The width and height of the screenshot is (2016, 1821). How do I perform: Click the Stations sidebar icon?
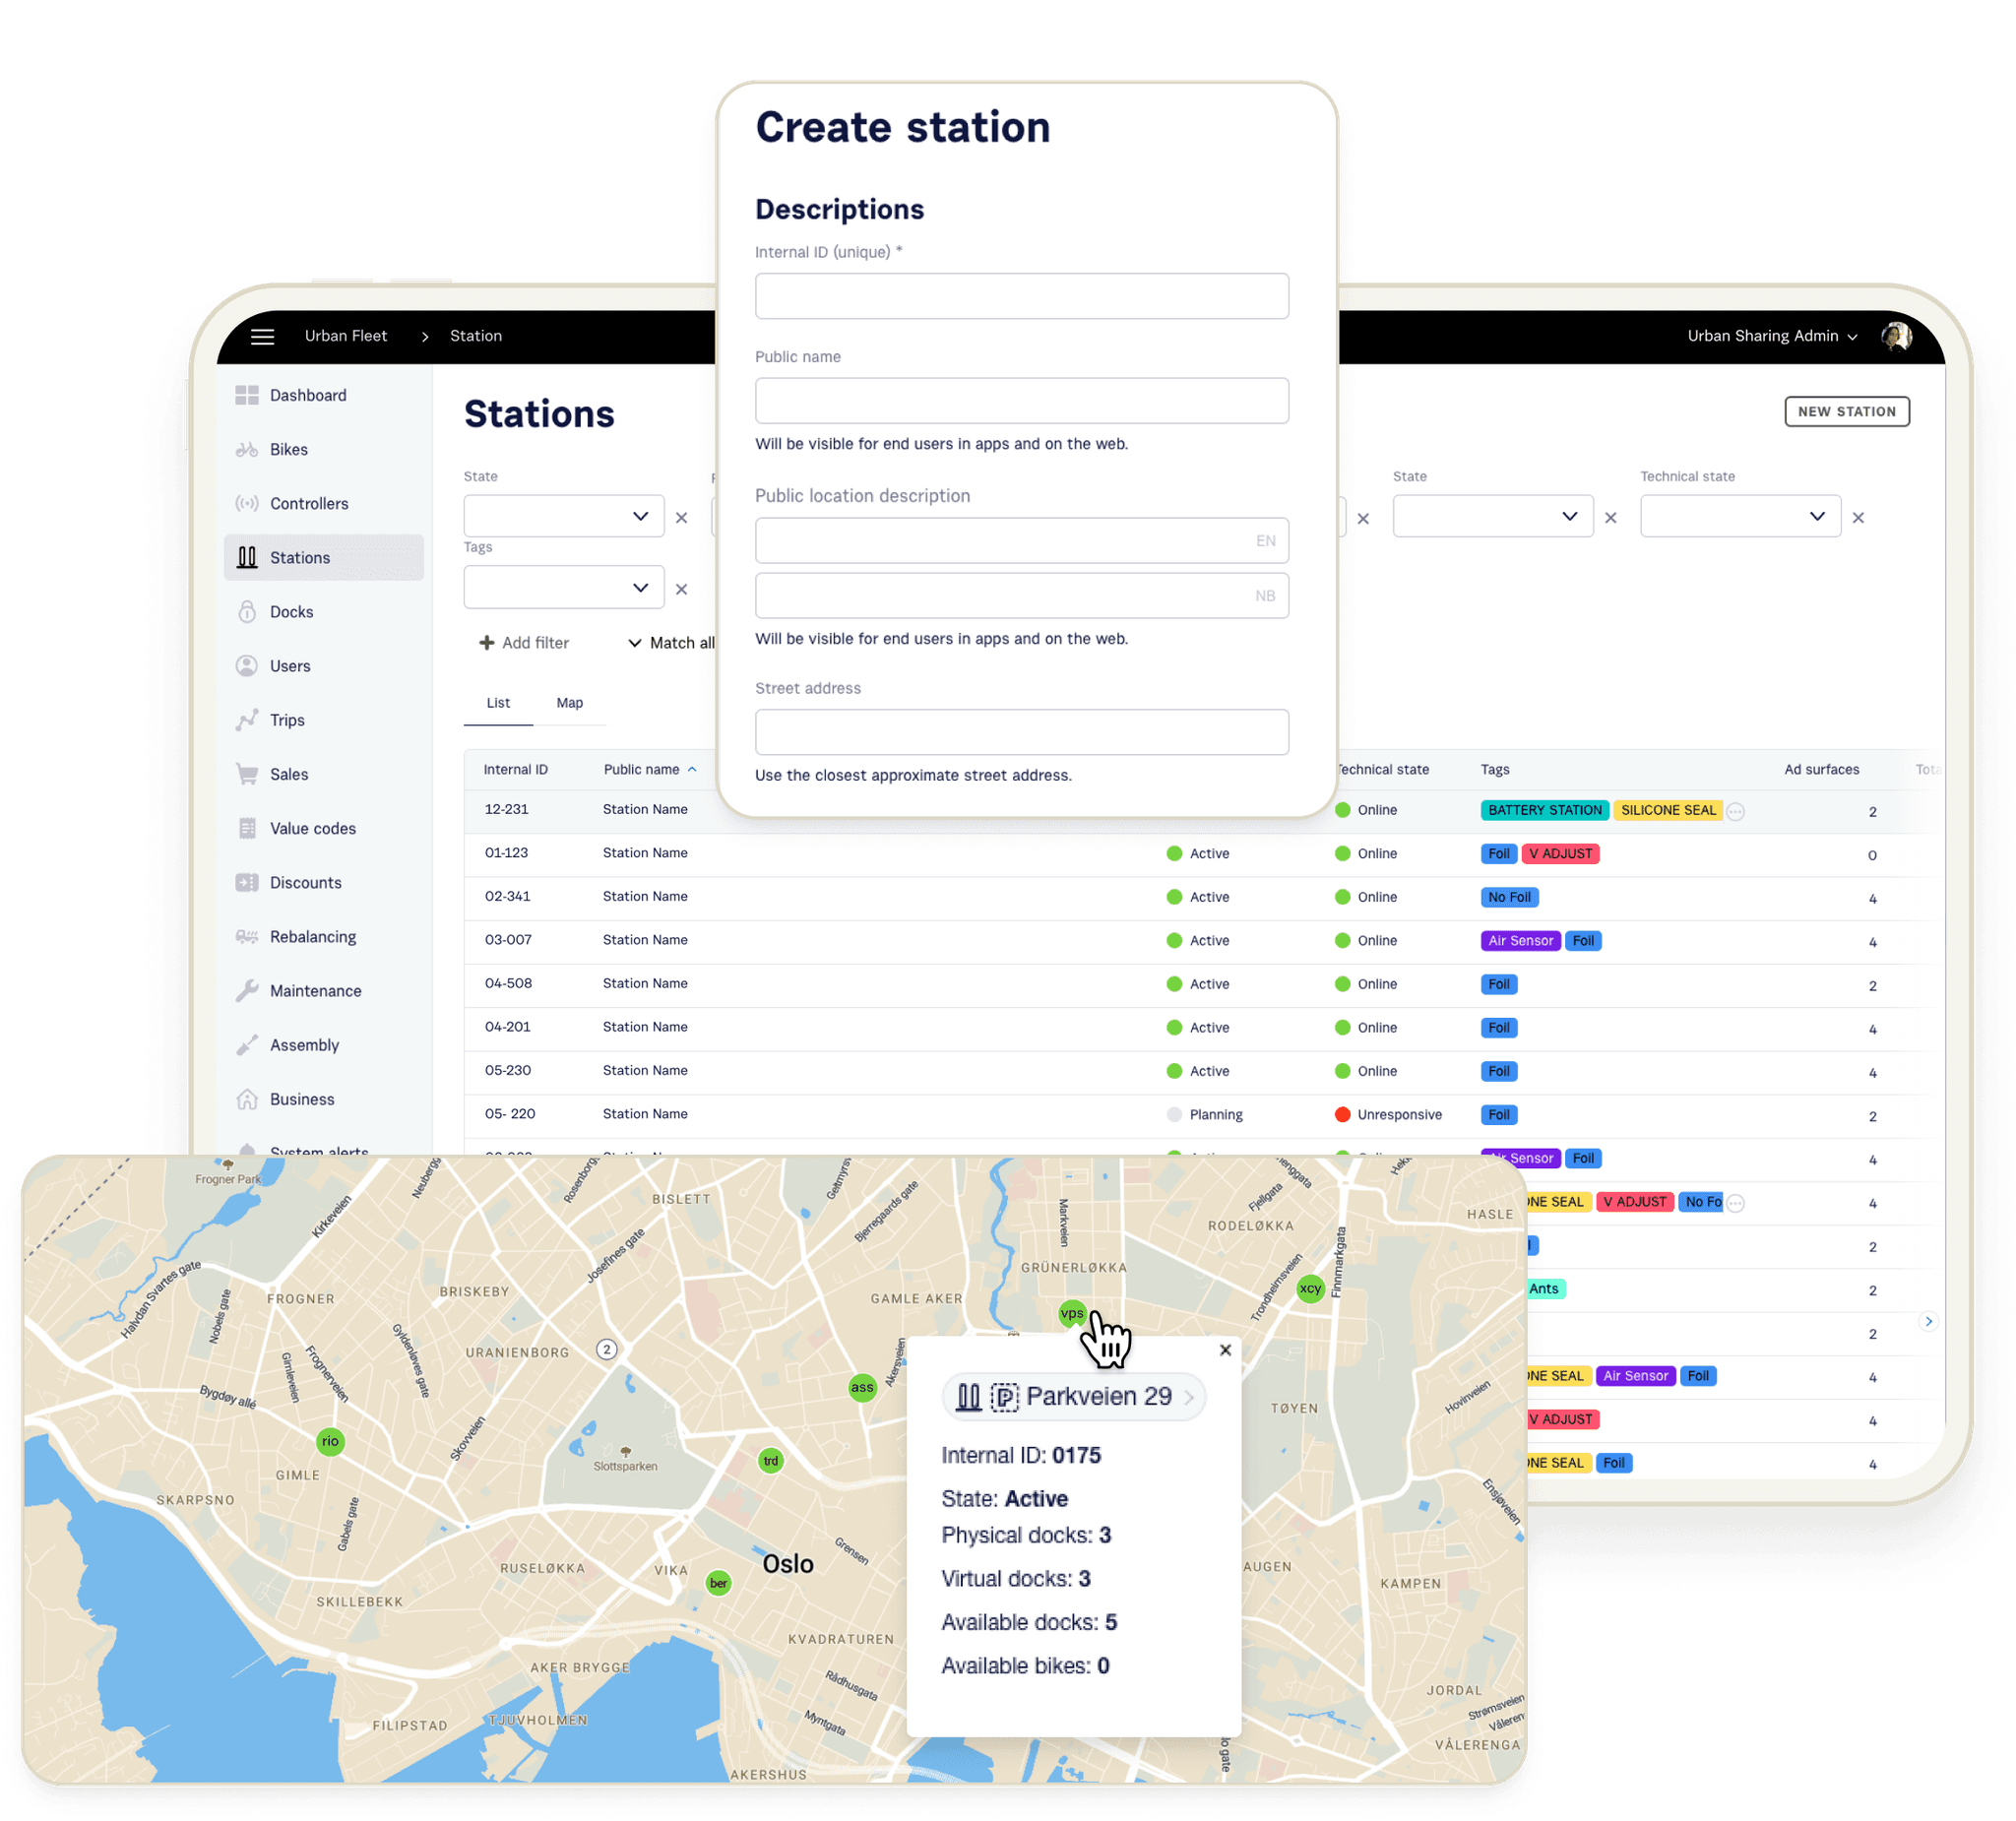[x=247, y=557]
